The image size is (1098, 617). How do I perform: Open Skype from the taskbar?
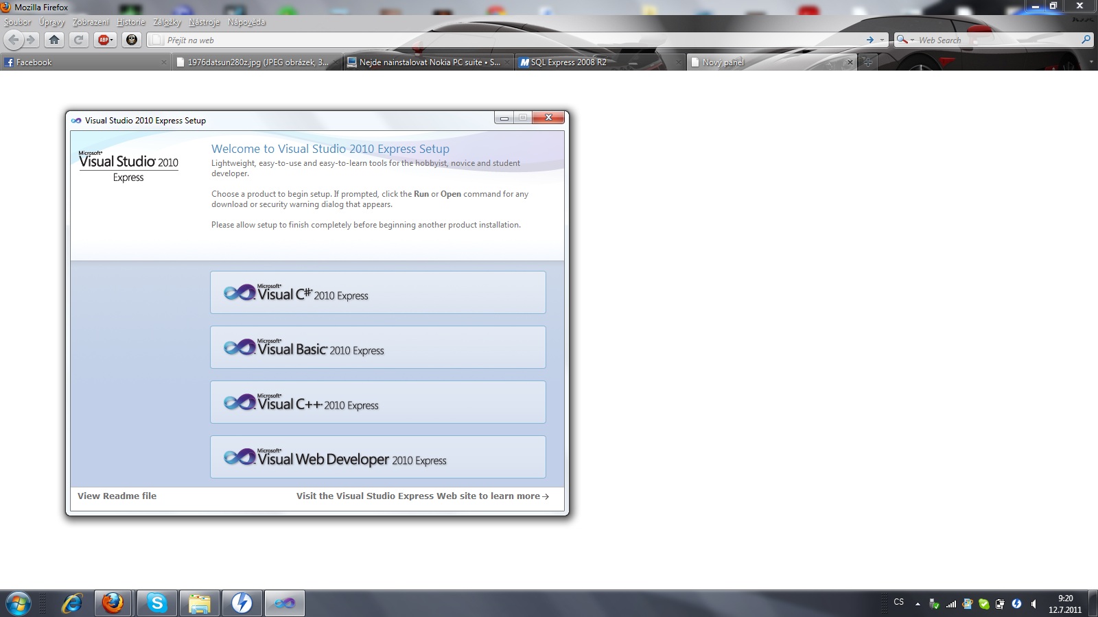[157, 604]
